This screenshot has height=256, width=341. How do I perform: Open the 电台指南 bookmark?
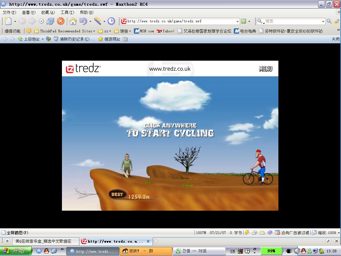(245, 31)
